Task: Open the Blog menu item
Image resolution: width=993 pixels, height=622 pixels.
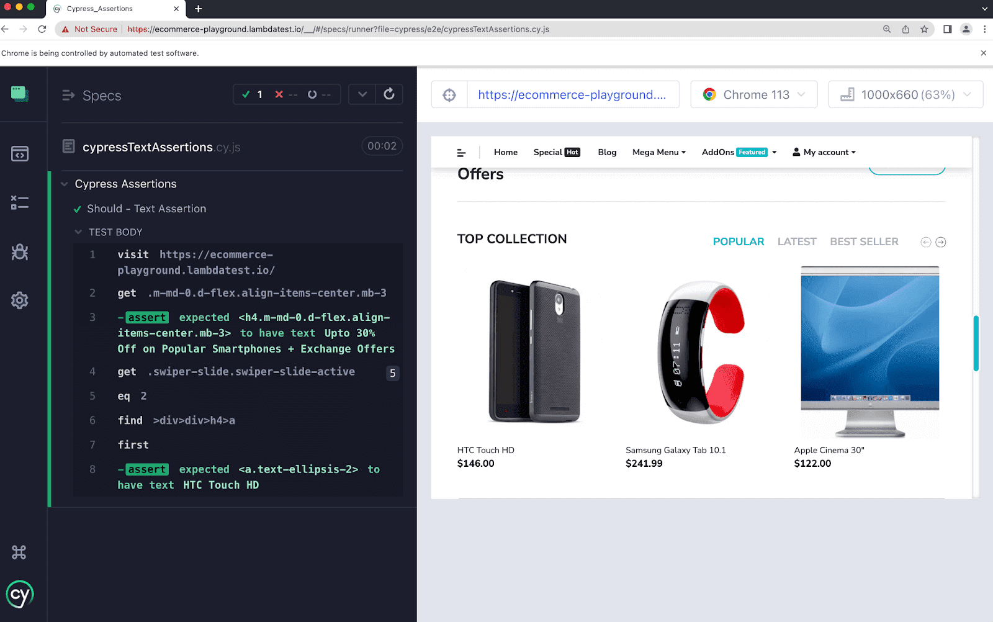Action: tap(607, 152)
